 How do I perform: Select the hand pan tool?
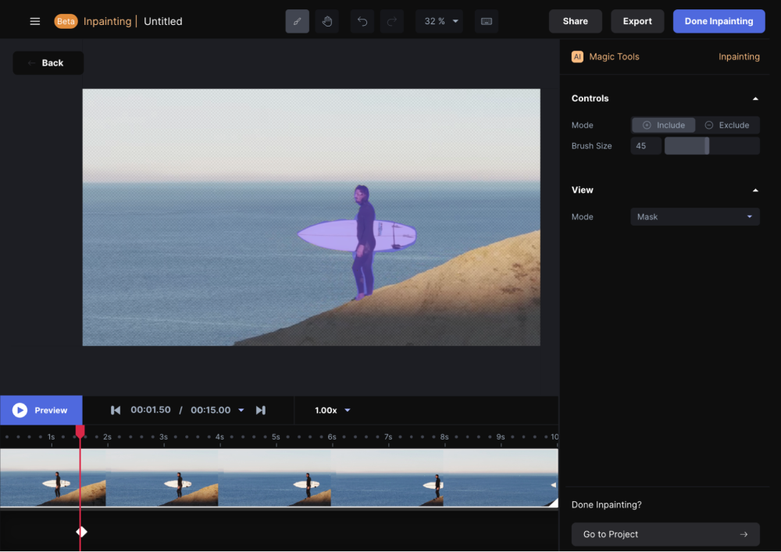tap(327, 21)
